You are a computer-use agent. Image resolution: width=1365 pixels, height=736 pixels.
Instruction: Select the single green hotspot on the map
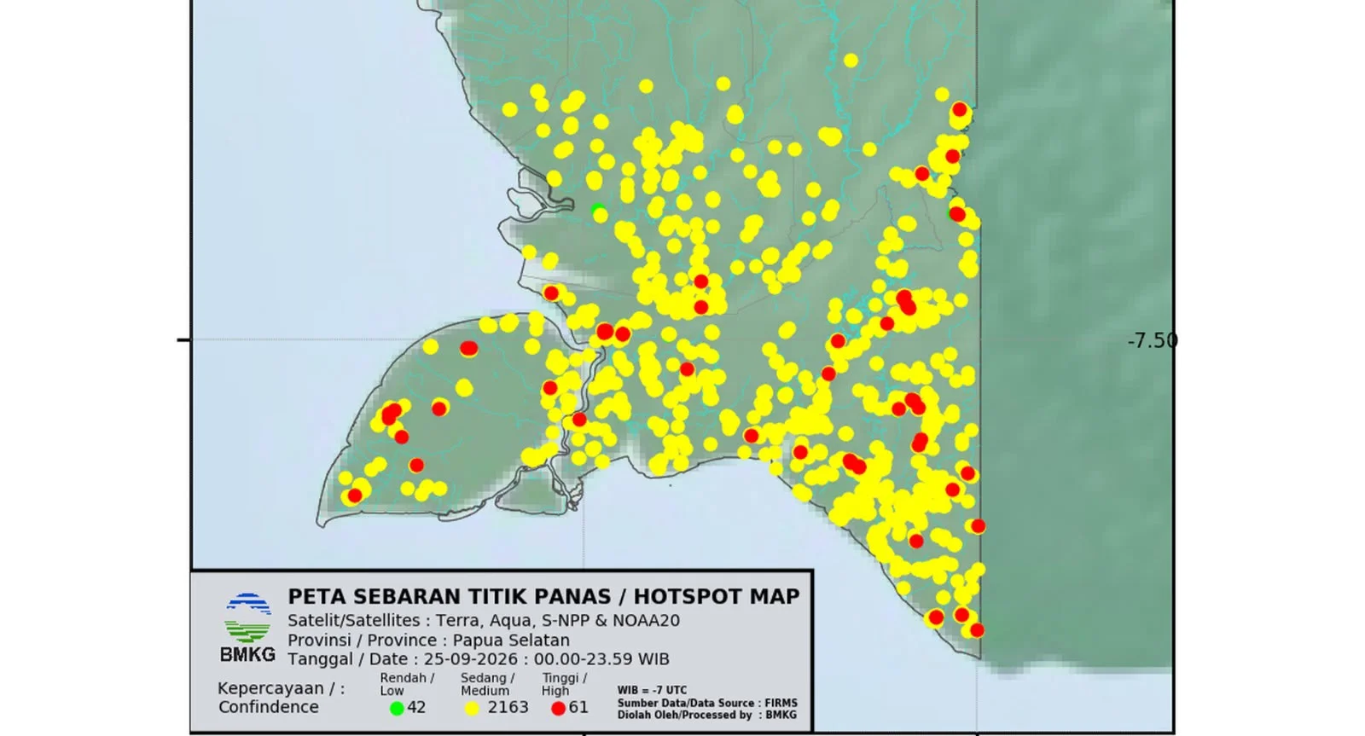pyautogui.click(x=598, y=210)
